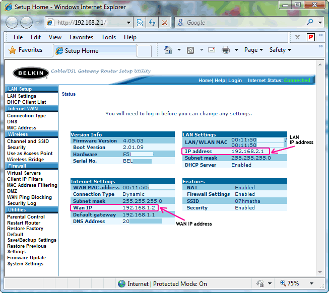Viewport: 329px width, 293px height.
Task: Open Parental Control page
Action: coord(26,217)
